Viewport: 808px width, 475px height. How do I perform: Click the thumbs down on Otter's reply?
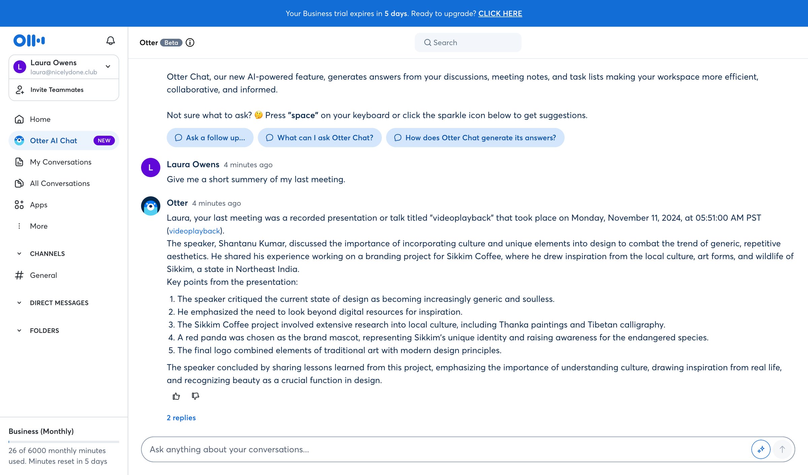coord(195,396)
